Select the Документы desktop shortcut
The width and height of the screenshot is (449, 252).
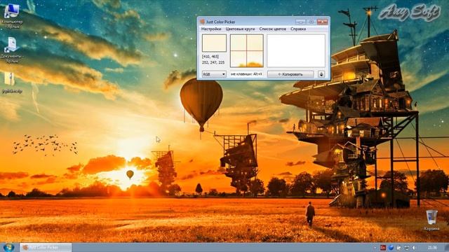pos(12,50)
